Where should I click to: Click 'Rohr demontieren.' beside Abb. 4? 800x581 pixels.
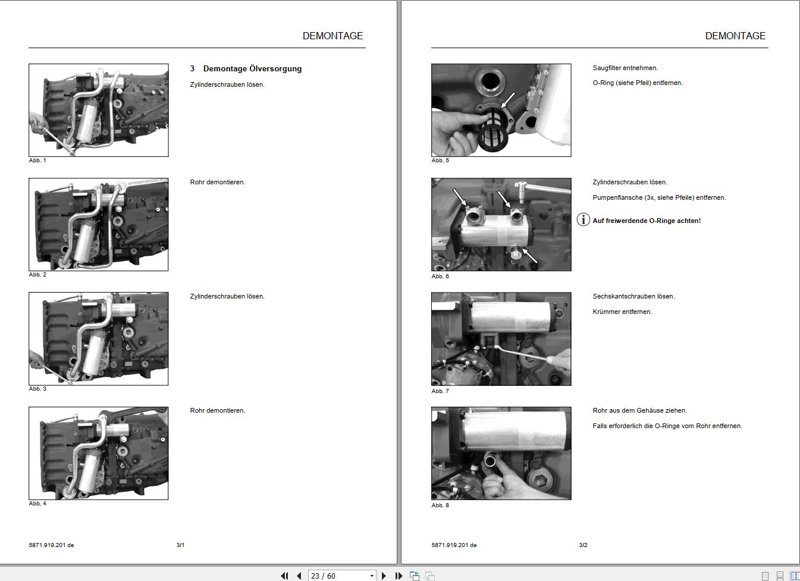click(x=218, y=410)
